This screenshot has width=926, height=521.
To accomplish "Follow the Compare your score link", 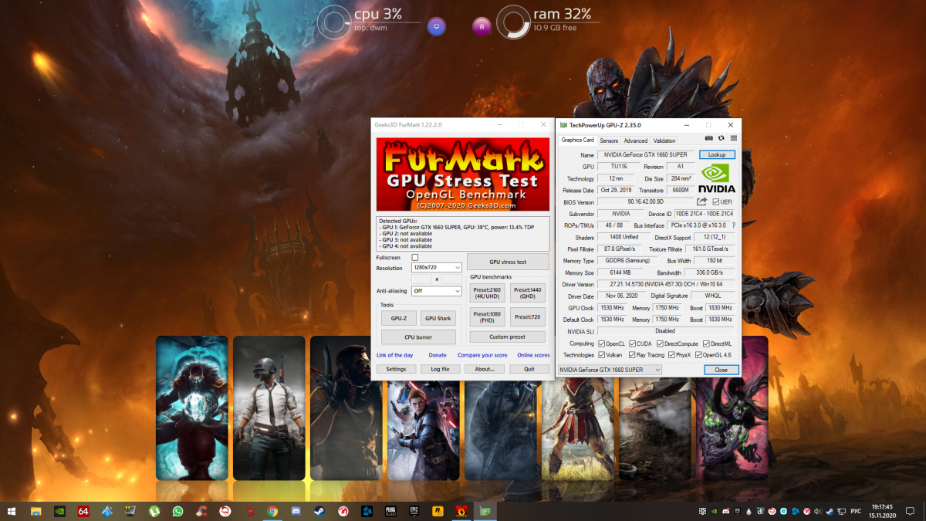I will click(x=482, y=355).
